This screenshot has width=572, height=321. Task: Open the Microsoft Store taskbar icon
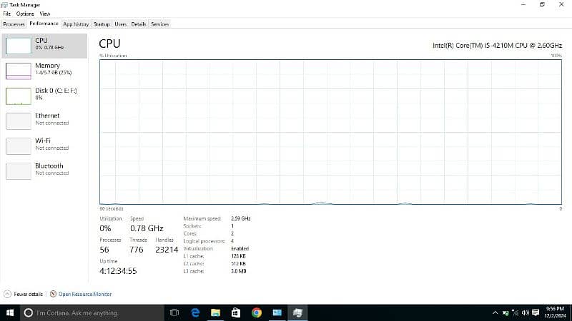(x=235, y=312)
